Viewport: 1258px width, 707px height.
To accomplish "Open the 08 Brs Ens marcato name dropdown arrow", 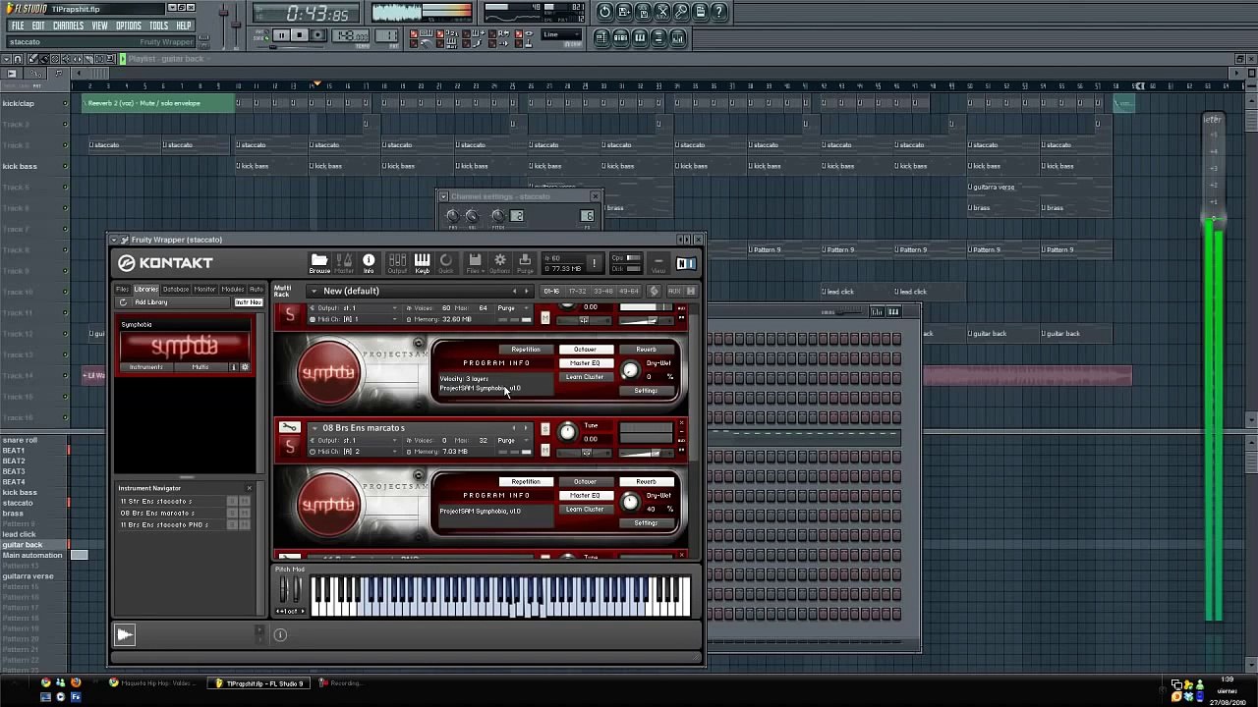I will [314, 428].
